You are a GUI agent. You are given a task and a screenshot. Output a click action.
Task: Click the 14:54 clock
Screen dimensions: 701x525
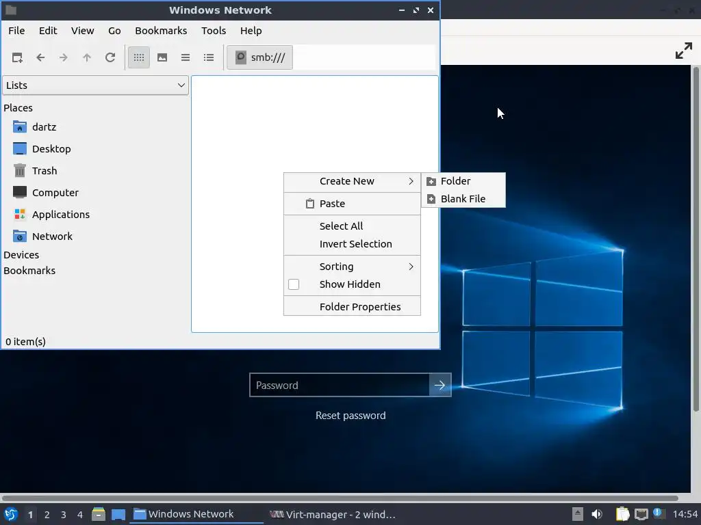[x=685, y=515]
